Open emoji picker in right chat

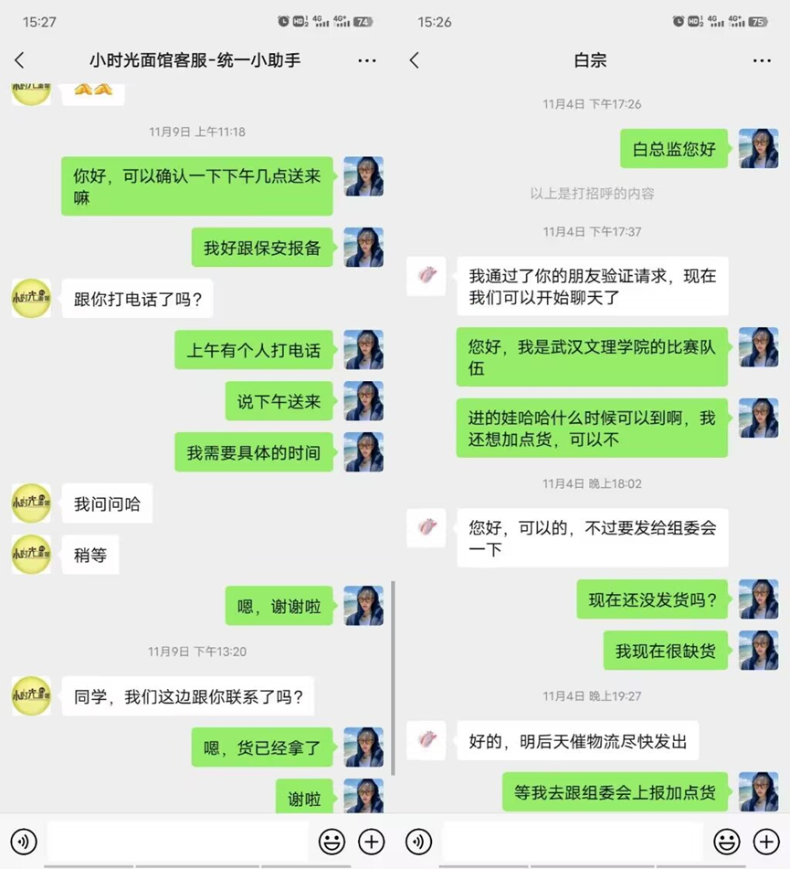[727, 842]
